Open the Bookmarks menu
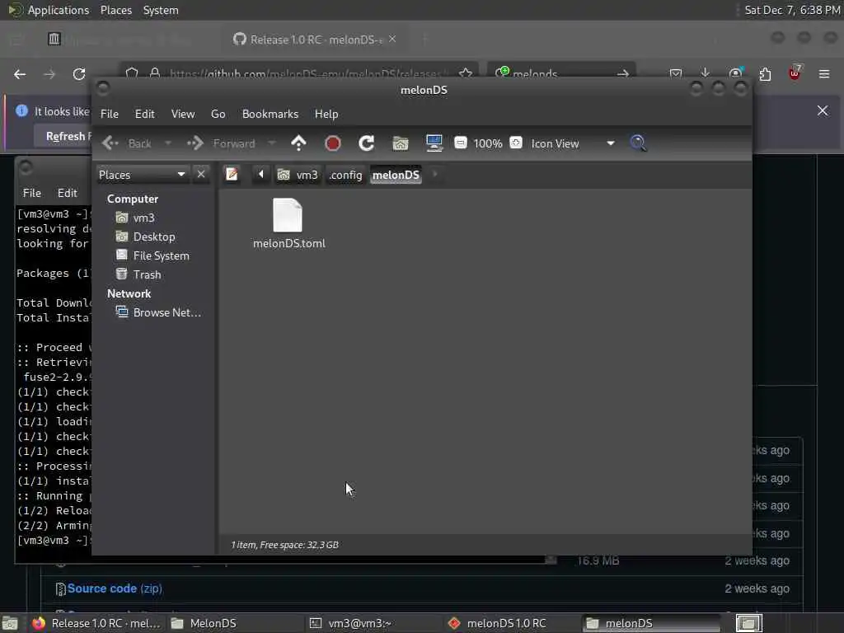The width and height of the screenshot is (844, 633). pos(270,114)
